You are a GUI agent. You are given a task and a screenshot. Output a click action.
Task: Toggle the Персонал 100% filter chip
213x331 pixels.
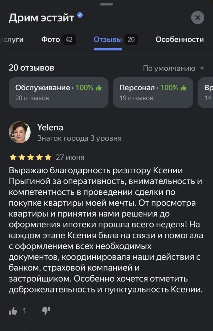point(153,92)
